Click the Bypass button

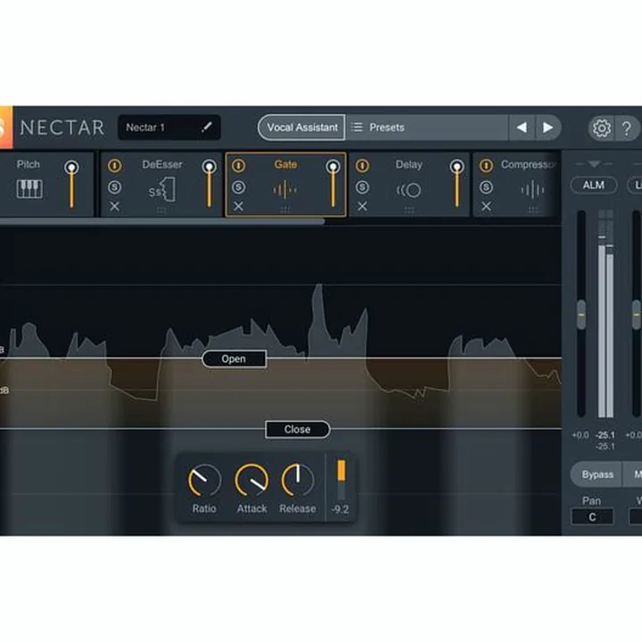pos(597,474)
